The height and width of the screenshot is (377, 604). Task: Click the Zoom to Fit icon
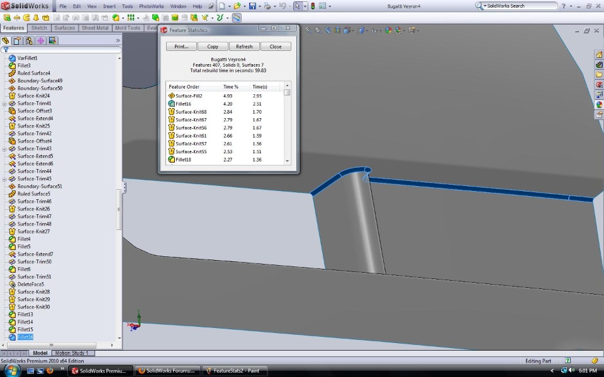coord(308,30)
